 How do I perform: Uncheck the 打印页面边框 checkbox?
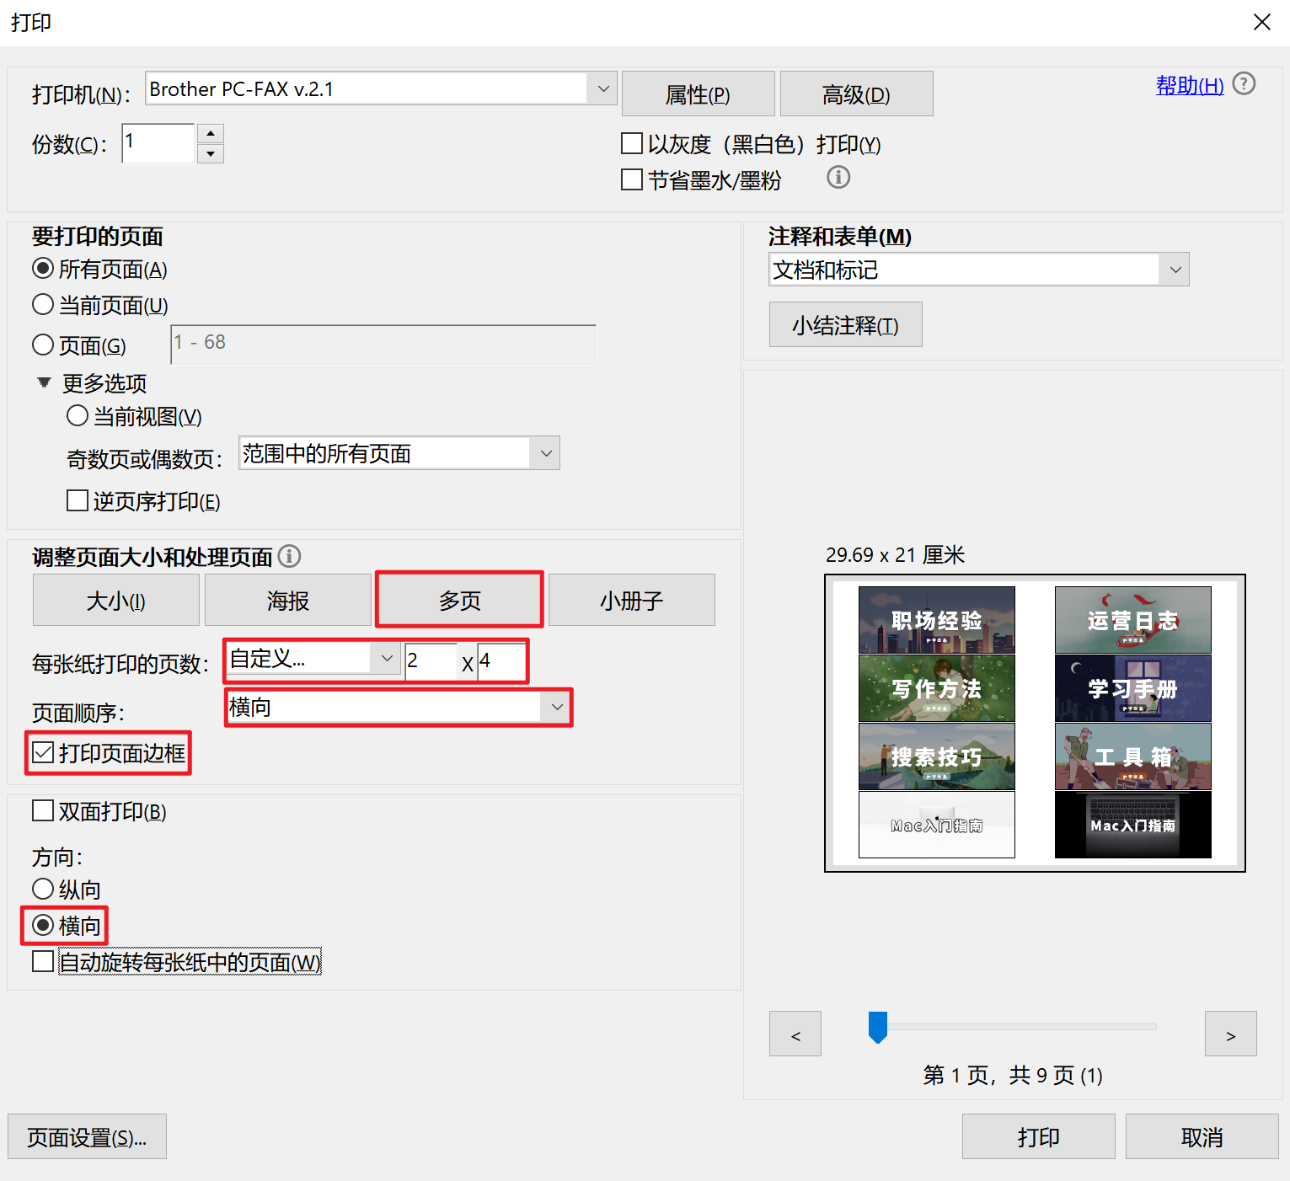coord(43,752)
